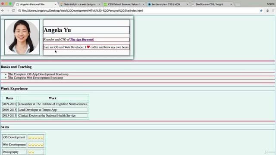Open The App Brewery link
The image size is (276, 155).
[x=82, y=40]
